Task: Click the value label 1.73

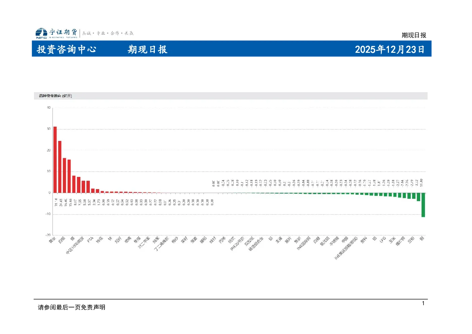Action: [x=99, y=202]
